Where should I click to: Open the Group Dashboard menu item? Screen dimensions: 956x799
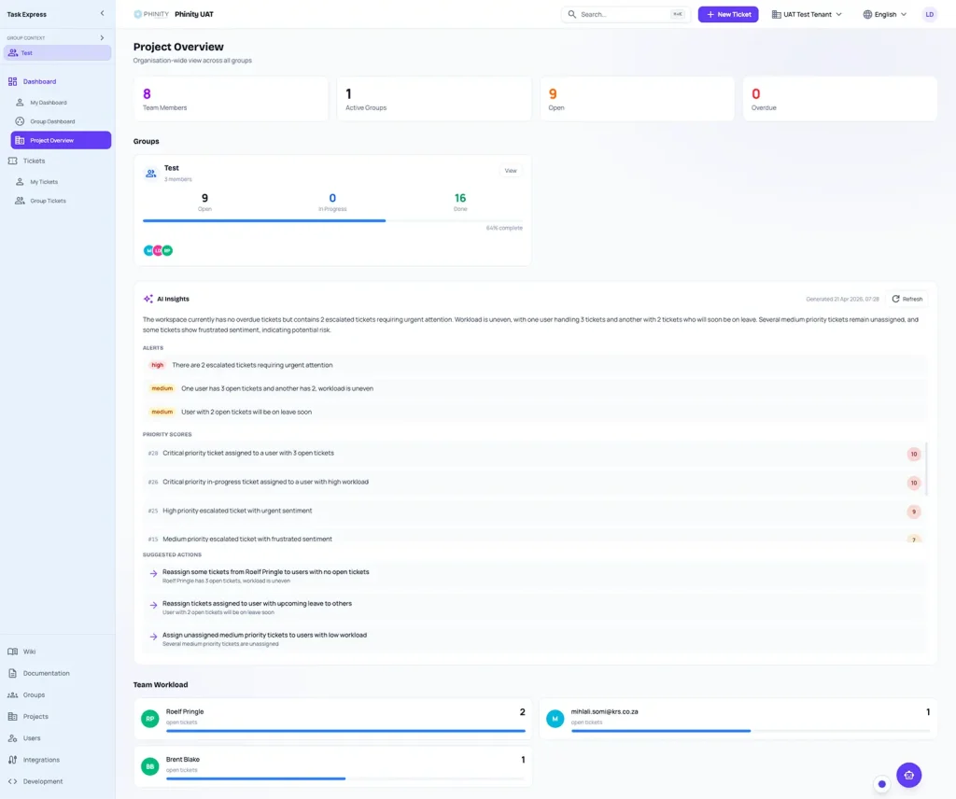(52, 121)
